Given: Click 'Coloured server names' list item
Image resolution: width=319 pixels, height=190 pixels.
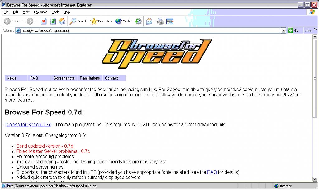Looking at the screenshot, I should 40,167.
